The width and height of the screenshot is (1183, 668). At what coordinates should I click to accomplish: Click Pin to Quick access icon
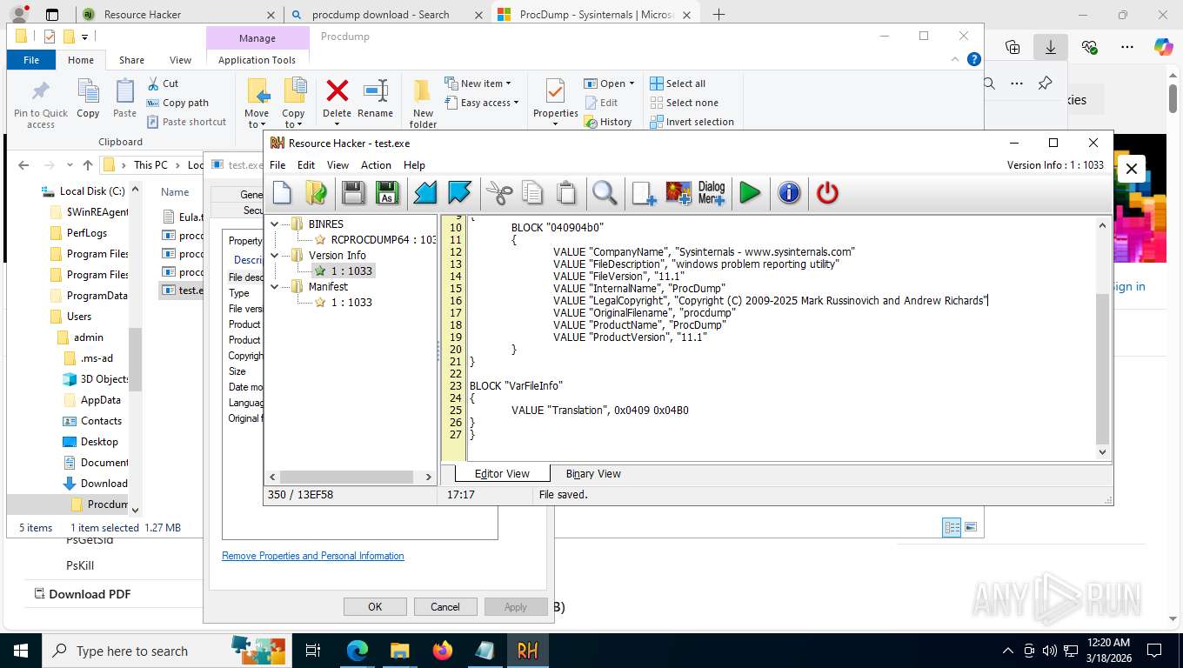41,91
